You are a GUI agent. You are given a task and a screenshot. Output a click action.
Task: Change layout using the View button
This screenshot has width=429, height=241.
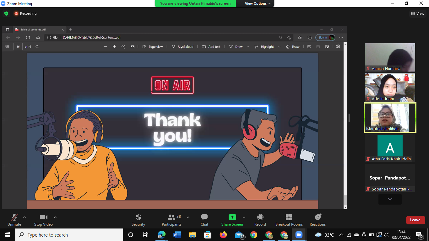click(417, 13)
